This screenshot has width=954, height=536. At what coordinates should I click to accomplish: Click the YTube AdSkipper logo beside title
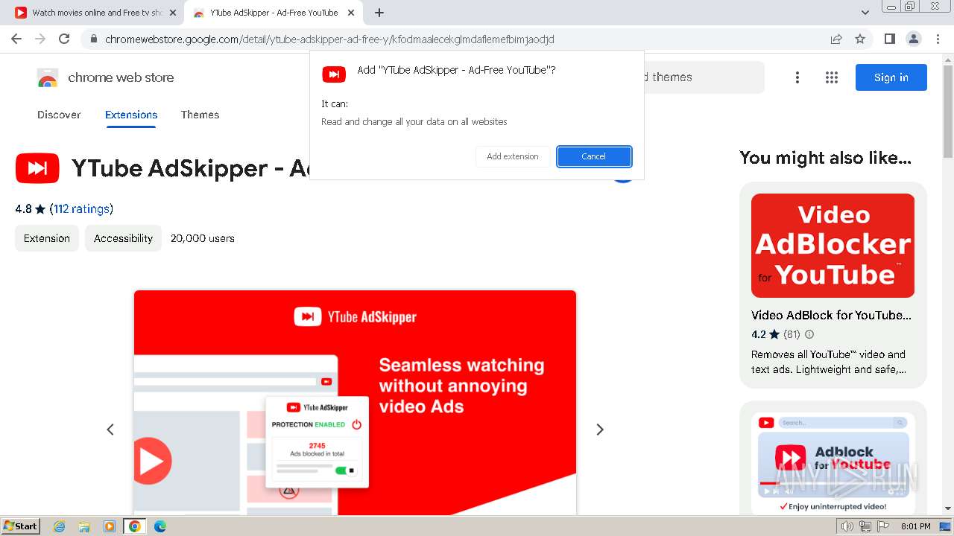tap(37, 168)
